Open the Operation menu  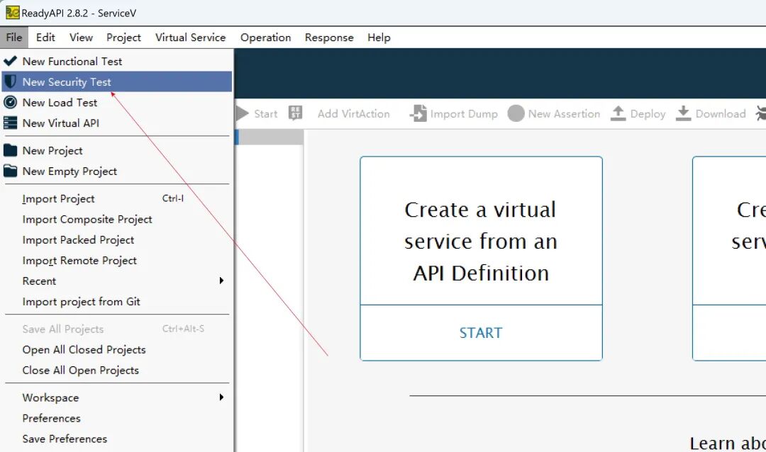point(266,37)
